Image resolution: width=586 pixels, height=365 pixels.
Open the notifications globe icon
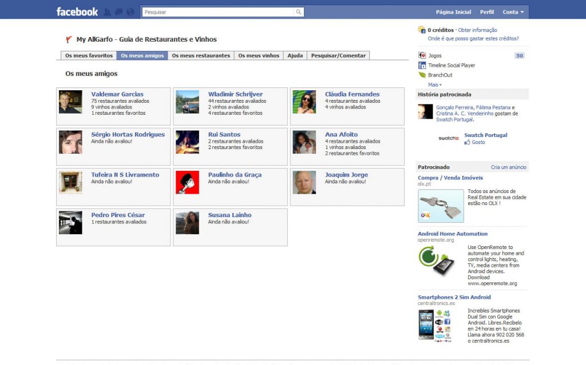(x=130, y=12)
